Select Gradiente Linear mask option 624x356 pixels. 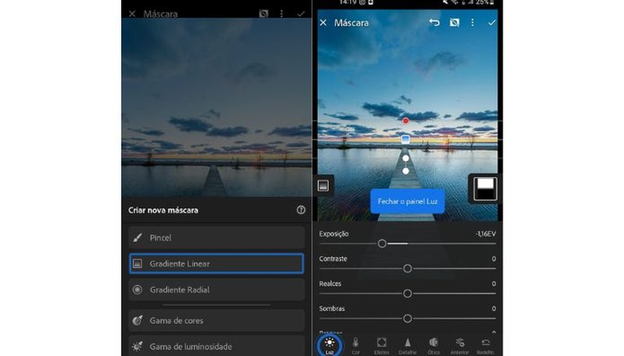point(216,263)
